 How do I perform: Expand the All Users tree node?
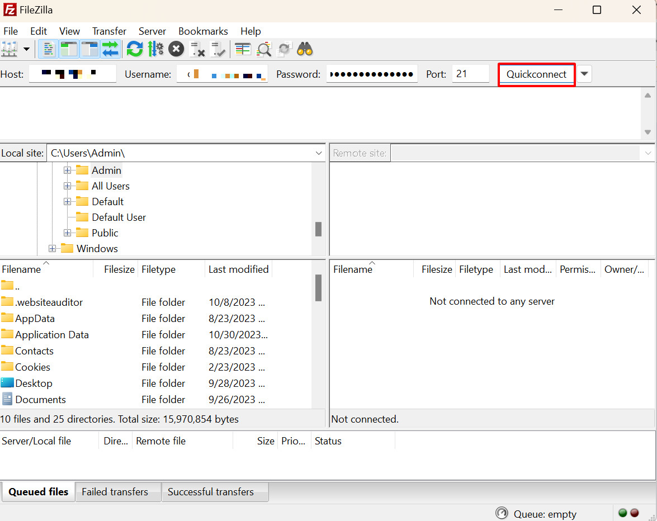coord(67,186)
